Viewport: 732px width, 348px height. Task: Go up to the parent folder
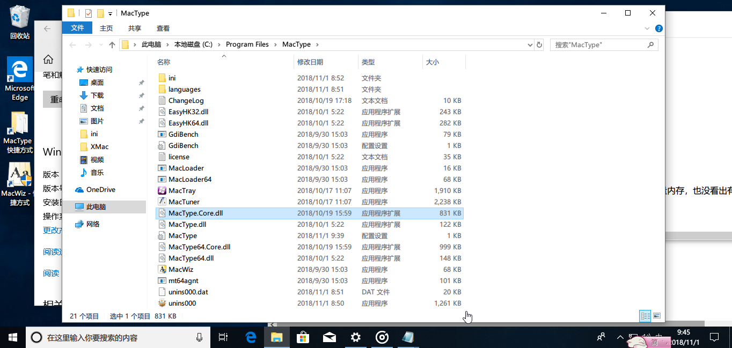[x=112, y=45]
